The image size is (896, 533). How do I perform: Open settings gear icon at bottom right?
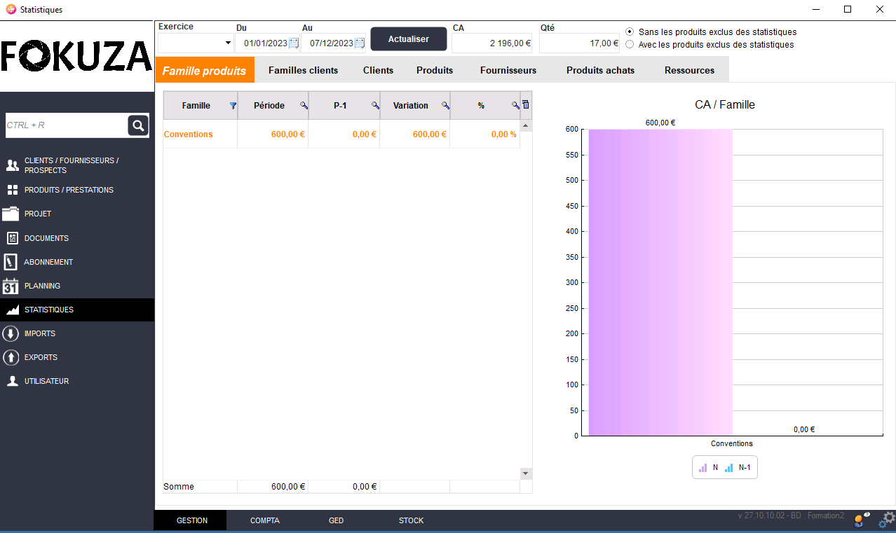pyautogui.click(x=888, y=518)
